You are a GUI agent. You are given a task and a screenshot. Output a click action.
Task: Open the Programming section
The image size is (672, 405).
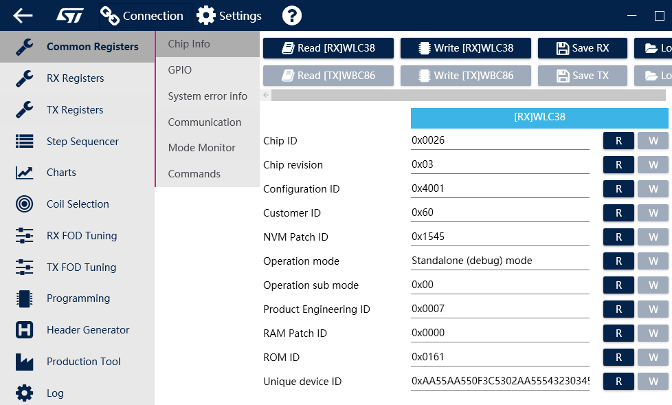coord(78,298)
